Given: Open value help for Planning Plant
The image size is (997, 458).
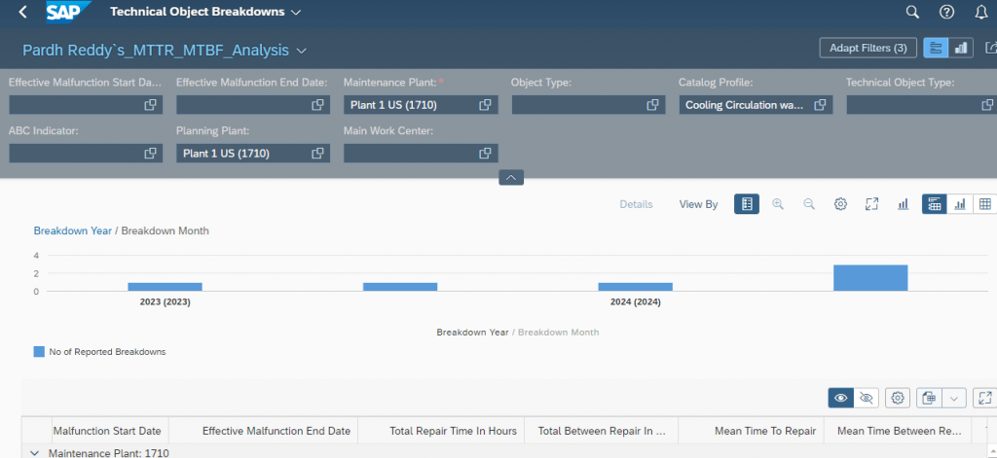Looking at the screenshot, I should point(317,153).
